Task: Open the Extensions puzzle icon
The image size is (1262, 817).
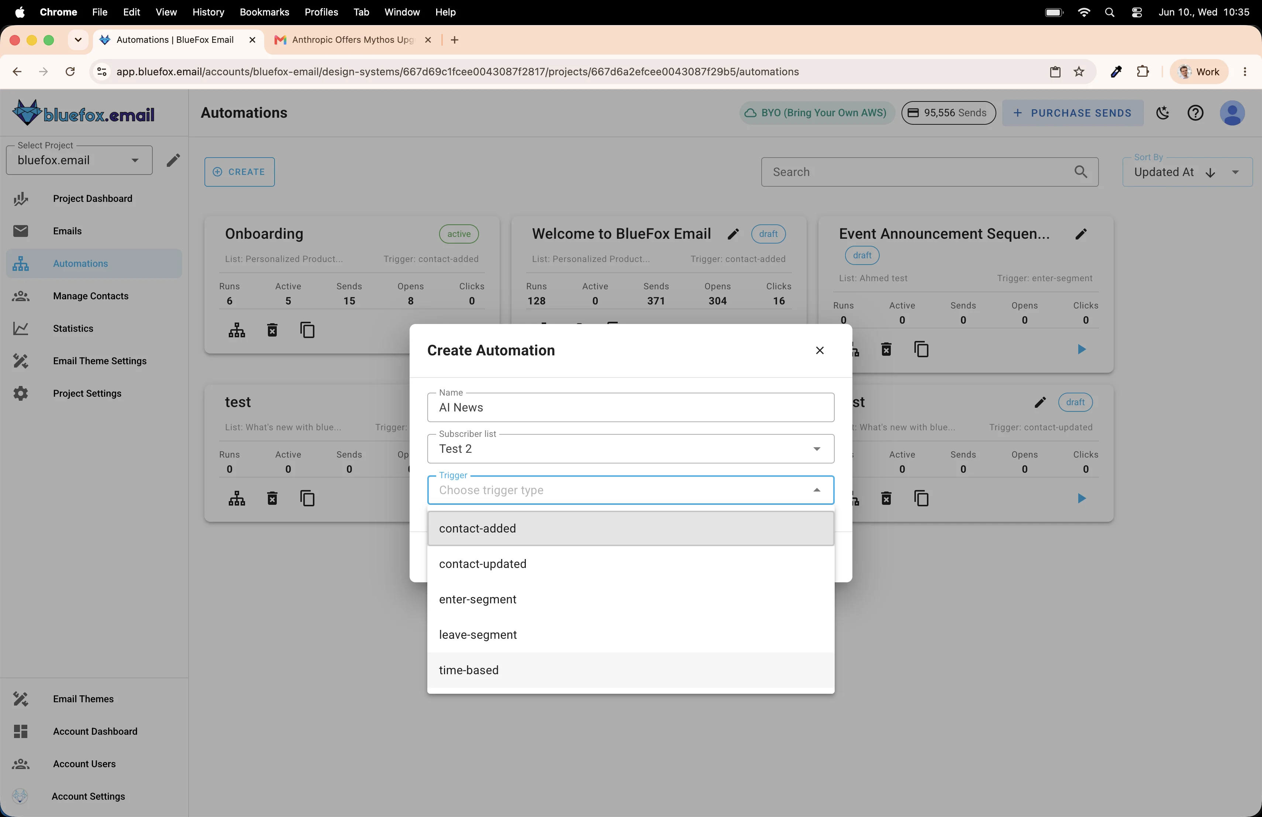Action: coord(1143,72)
